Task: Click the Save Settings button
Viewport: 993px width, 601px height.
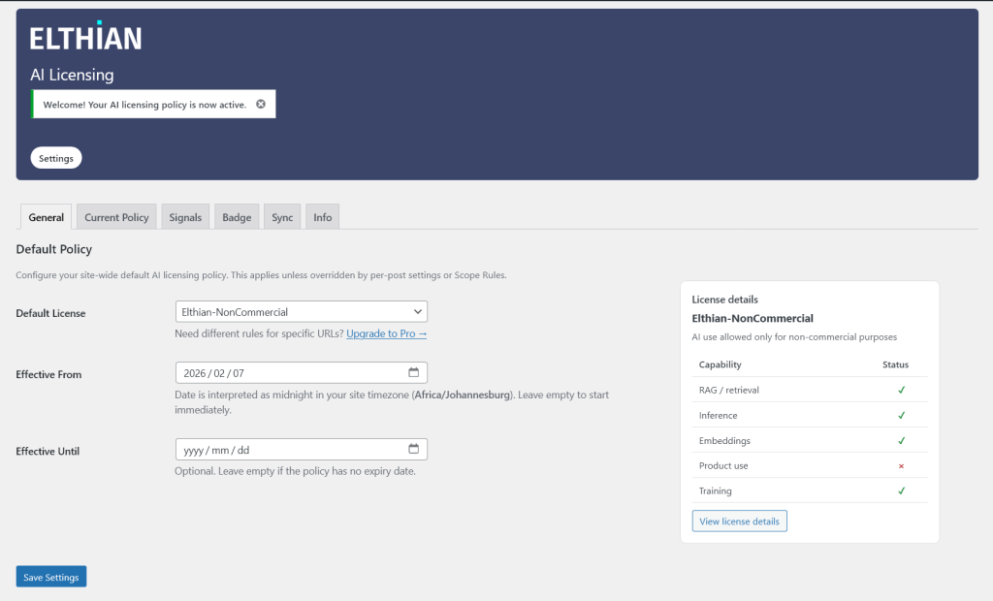Action: [x=51, y=577]
